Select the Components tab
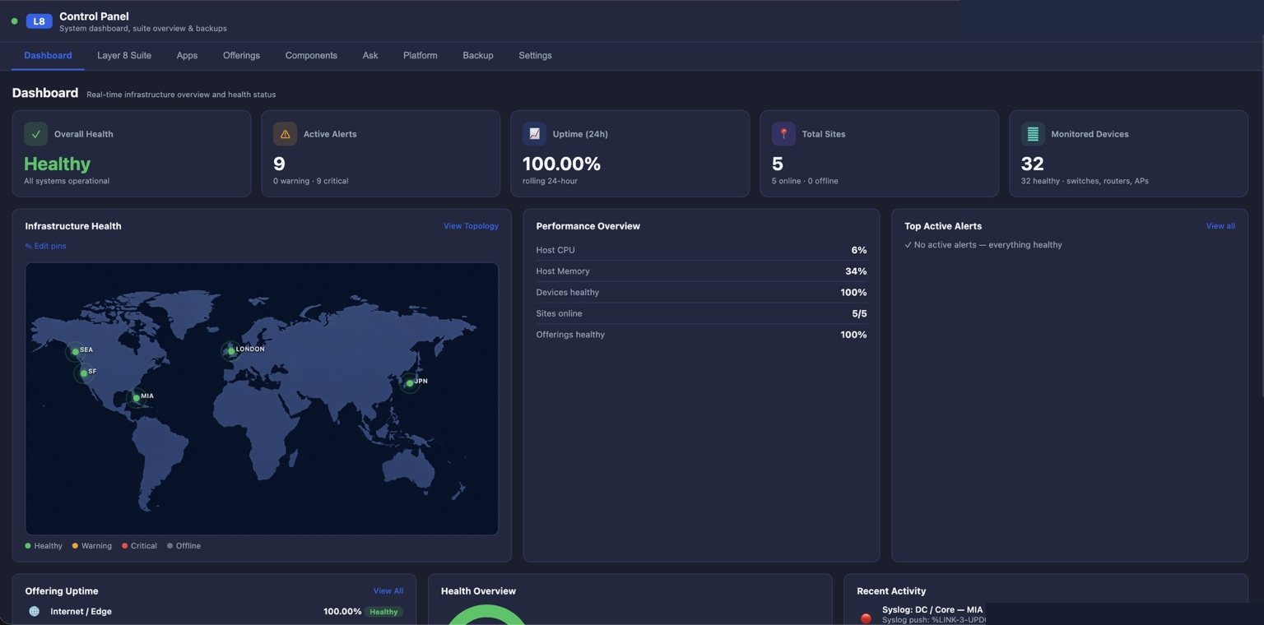 (x=311, y=55)
